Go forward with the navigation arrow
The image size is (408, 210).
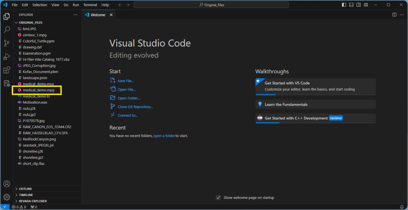127,5
